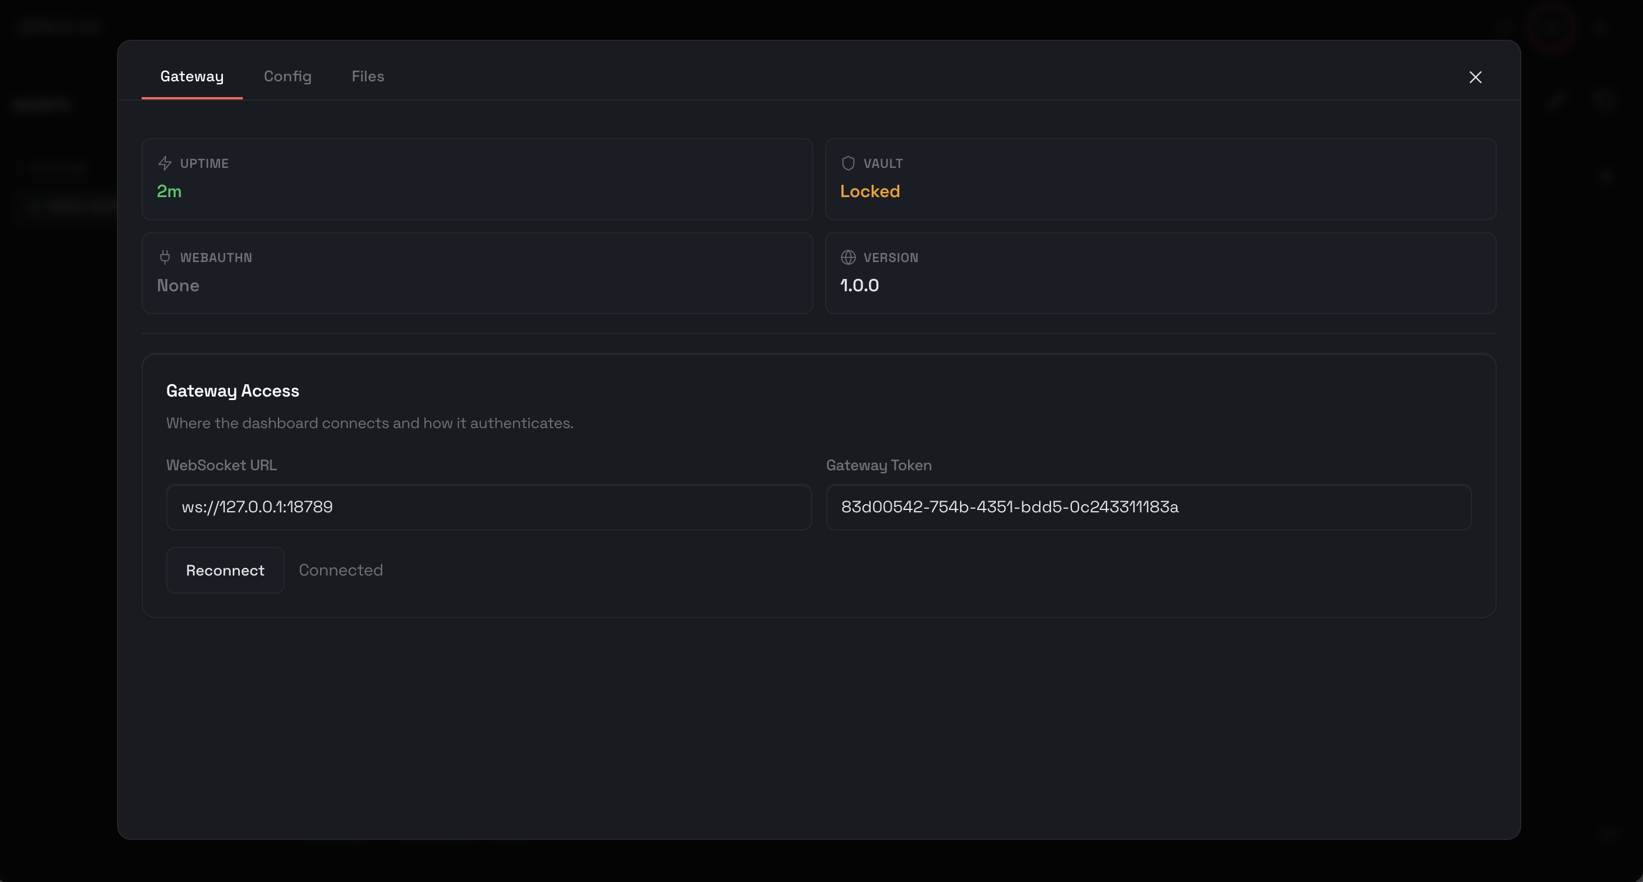Click the Connected status text
1643x882 pixels.
tap(341, 570)
